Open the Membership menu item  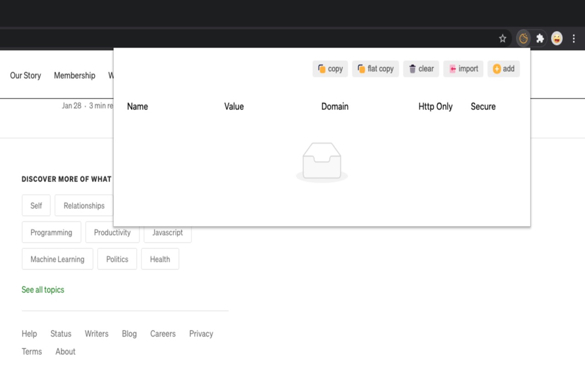[74, 75]
